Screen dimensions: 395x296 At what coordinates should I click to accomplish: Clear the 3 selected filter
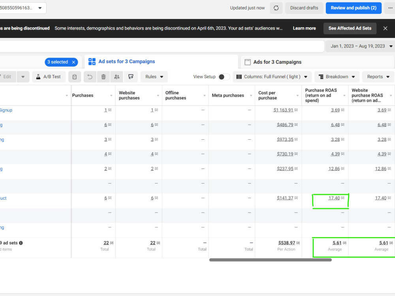[x=73, y=62]
